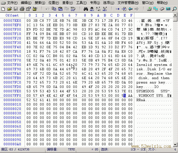Replace hex values with the arrows HEX icon
This screenshot has height=153, width=178.
coord(105,9)
